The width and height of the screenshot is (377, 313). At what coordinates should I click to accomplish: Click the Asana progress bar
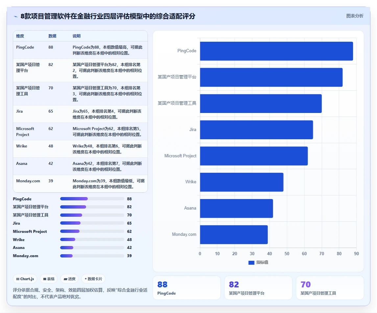pos(92,248)
